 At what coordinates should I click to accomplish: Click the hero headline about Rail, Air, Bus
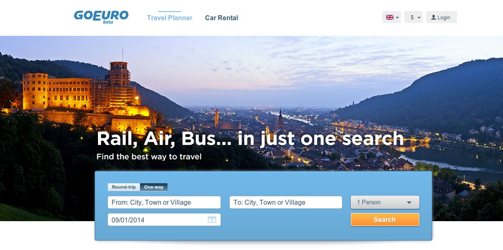(x=250, y=139)
